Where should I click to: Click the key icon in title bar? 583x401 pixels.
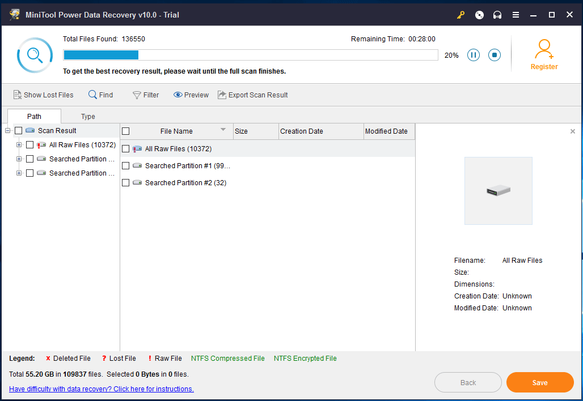[x=461, y=15]
